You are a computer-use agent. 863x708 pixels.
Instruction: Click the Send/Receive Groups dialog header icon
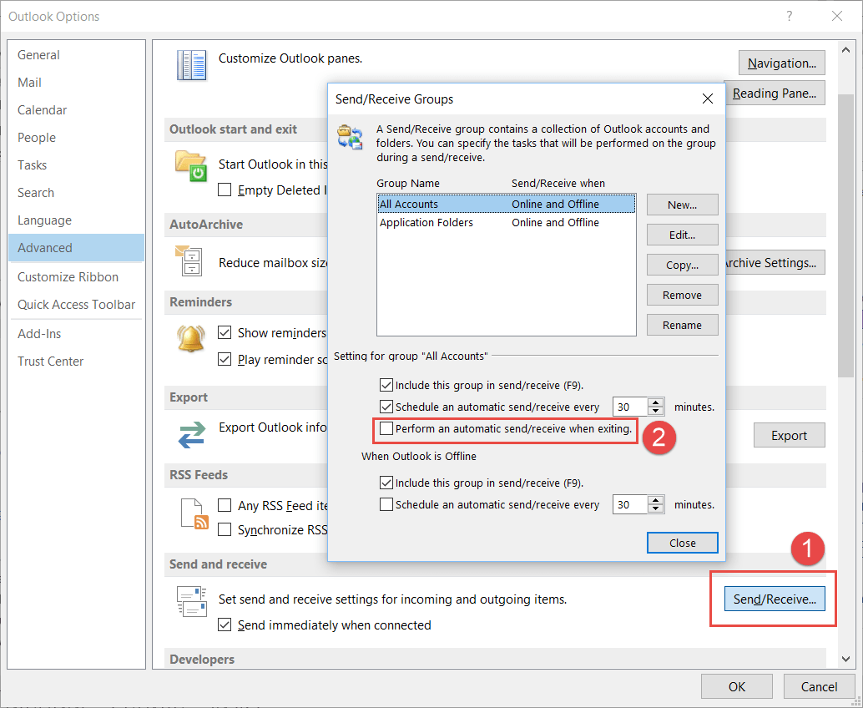point(350,134)
